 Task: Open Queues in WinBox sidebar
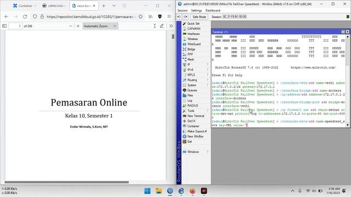(192, 90)
